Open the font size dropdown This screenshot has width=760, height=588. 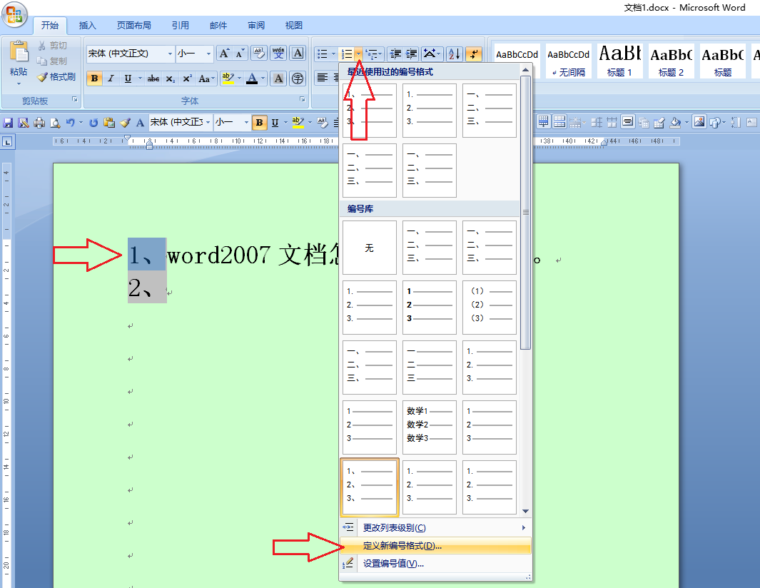click(x=208, y=54)
